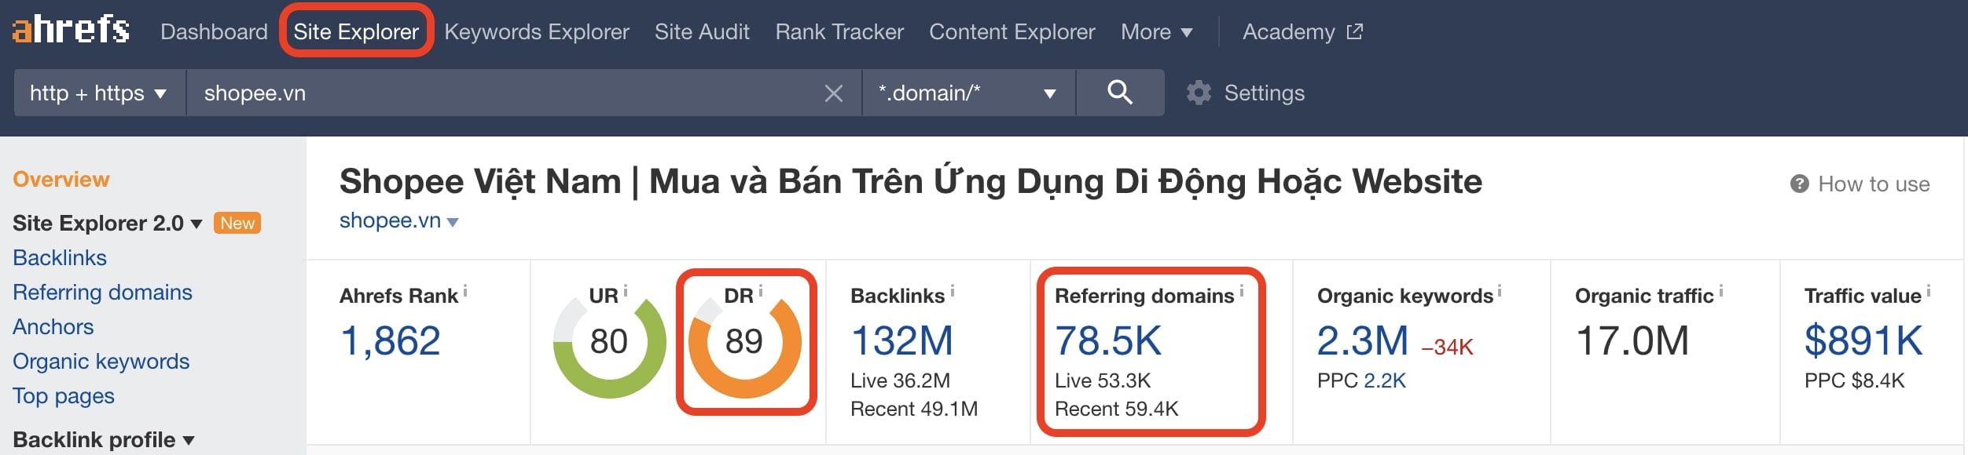
Task: Click info icon next to UR
Action: [x=626, y=291]
